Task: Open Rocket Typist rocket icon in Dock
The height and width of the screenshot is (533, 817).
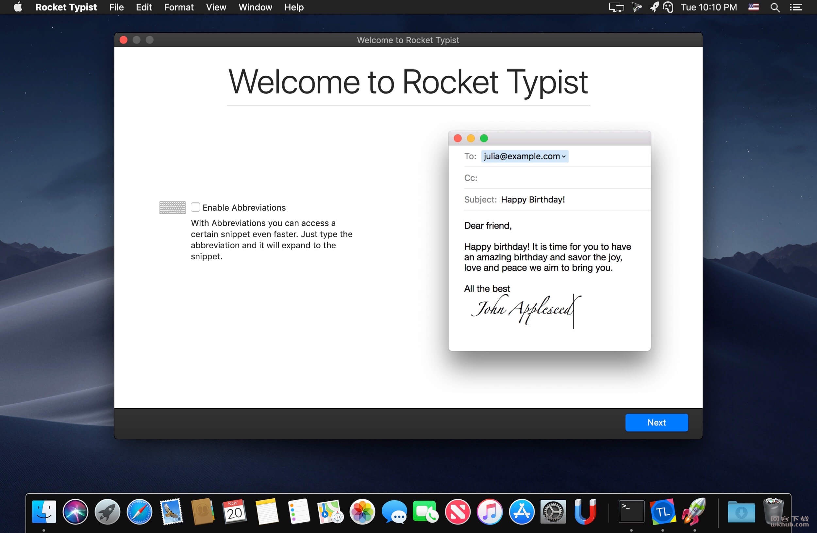Action: (x=694, y=512)
